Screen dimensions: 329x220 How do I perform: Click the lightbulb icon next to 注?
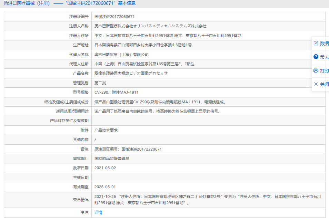(83, 212)
